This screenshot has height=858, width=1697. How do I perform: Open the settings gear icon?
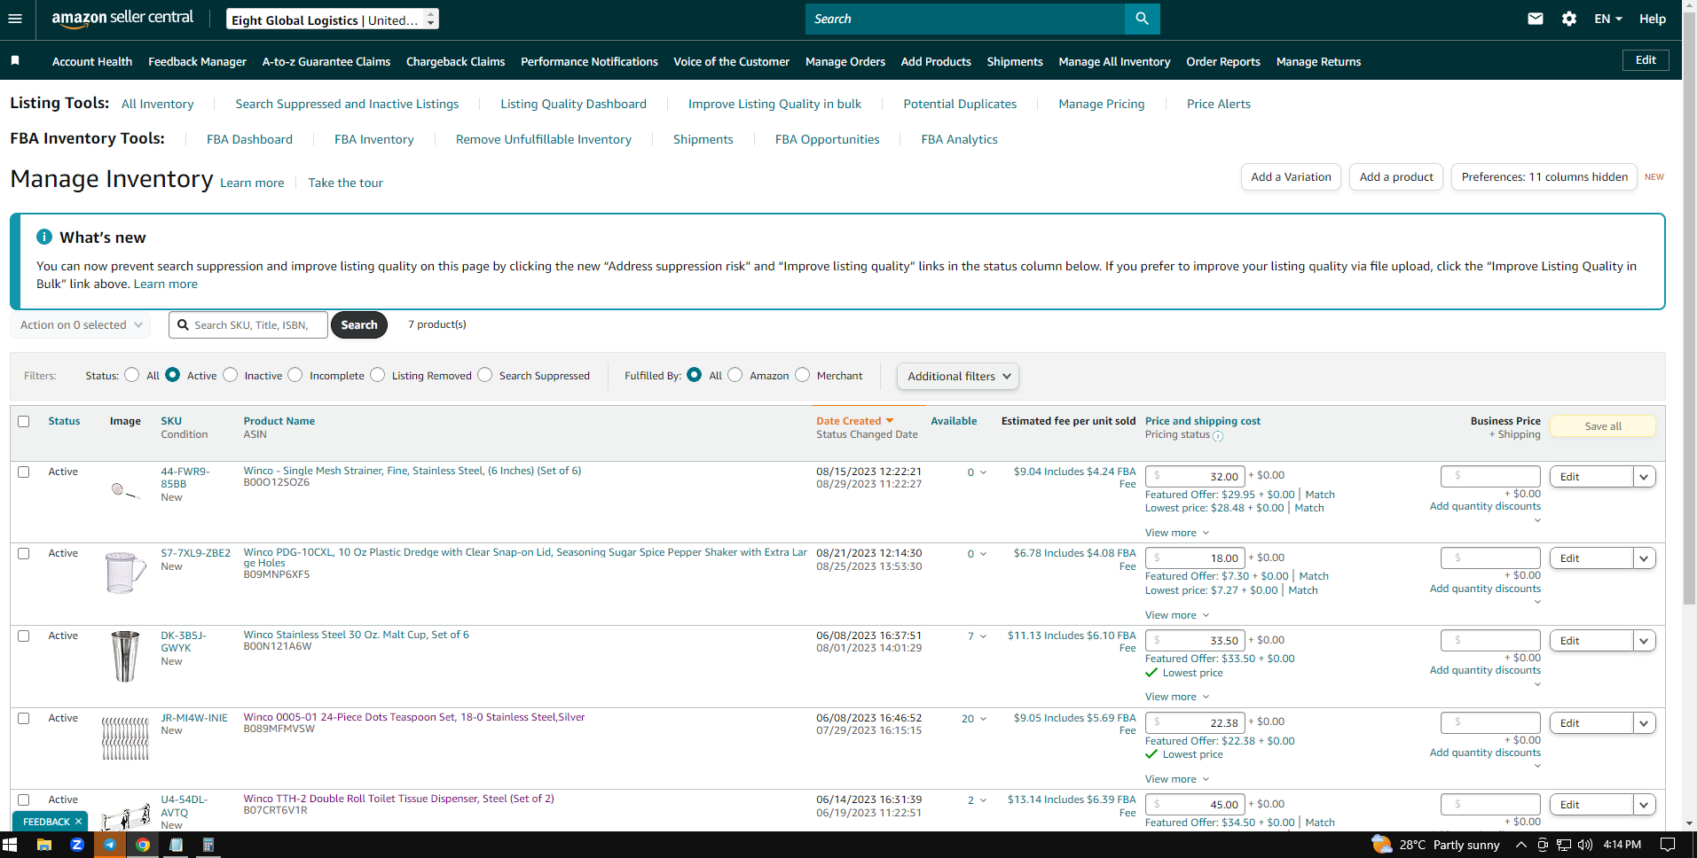[1569, 19]
